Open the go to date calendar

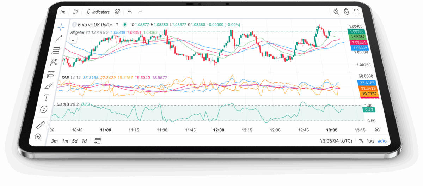click(98, 141)
